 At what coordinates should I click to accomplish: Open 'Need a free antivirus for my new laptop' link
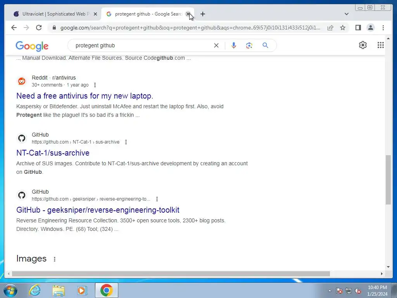click(85, 96)
